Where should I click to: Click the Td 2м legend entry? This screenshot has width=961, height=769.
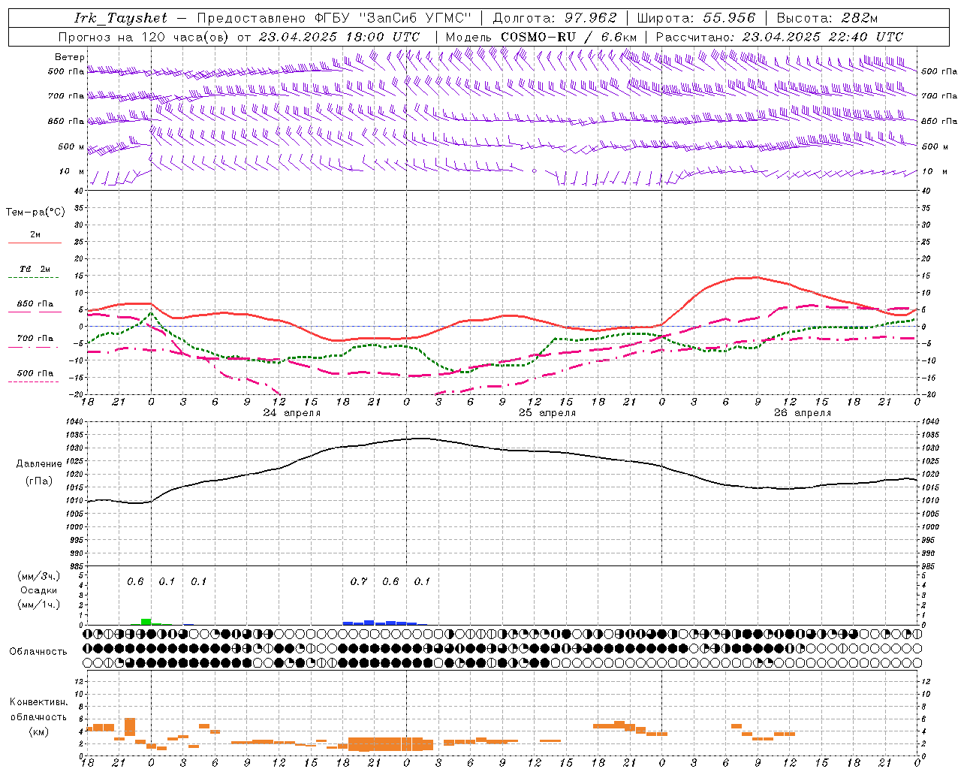click(35, 269)
